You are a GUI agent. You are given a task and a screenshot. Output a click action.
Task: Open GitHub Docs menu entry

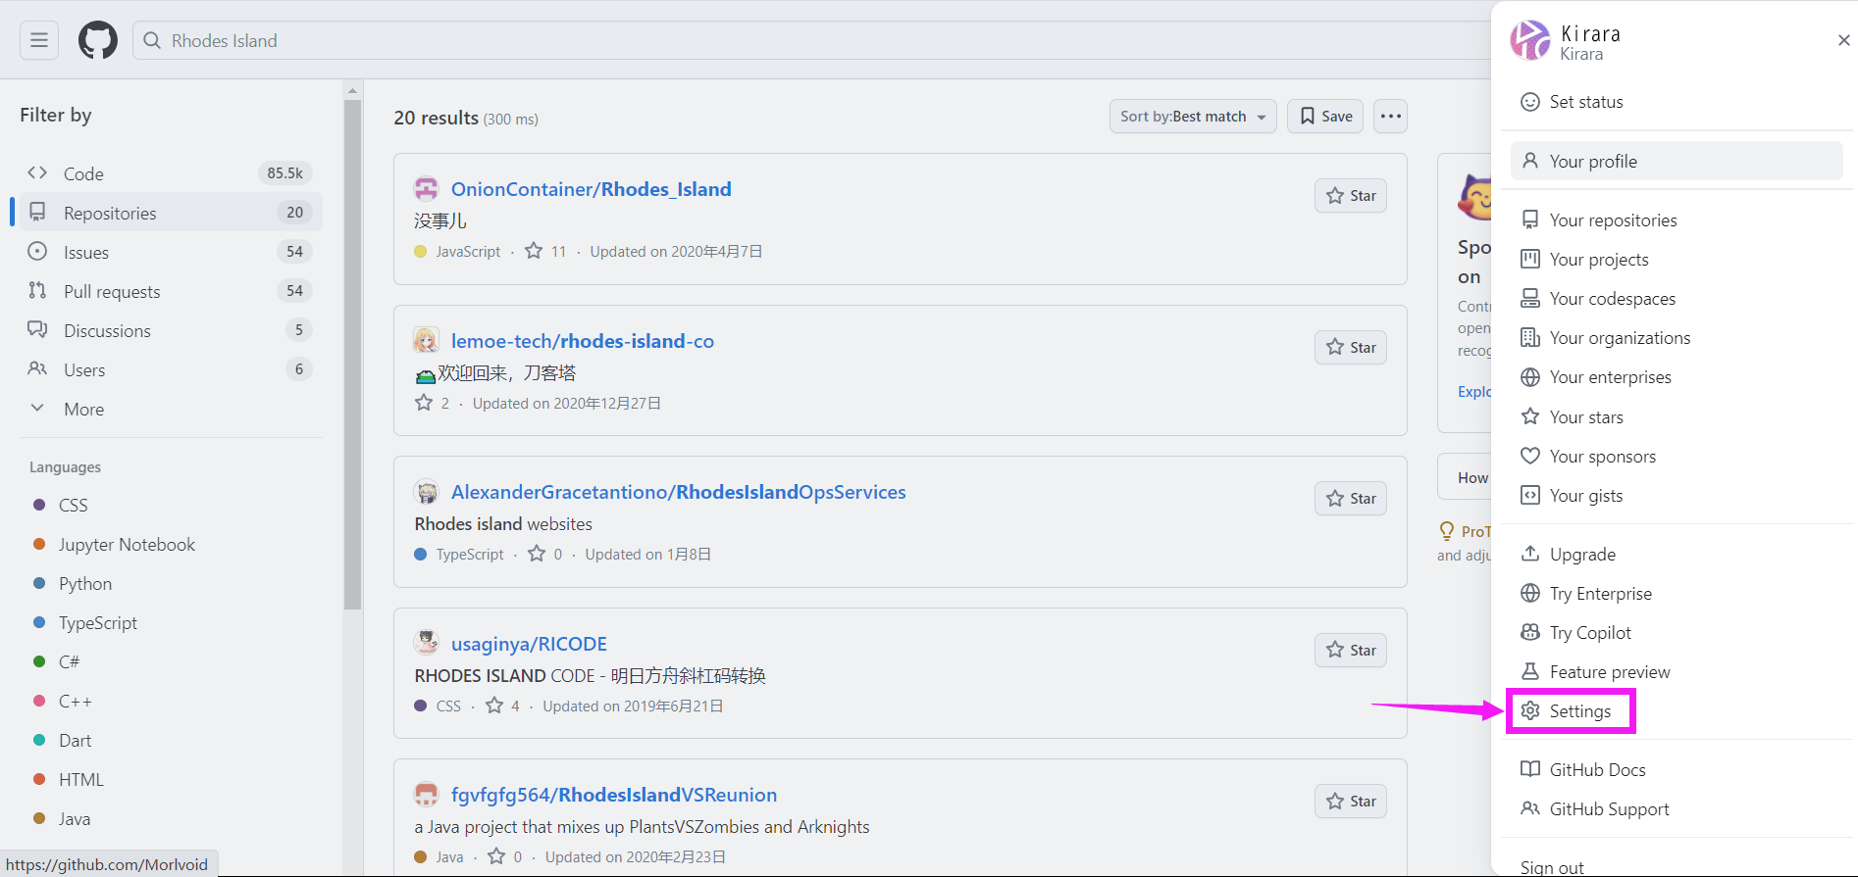[1677, 770]
